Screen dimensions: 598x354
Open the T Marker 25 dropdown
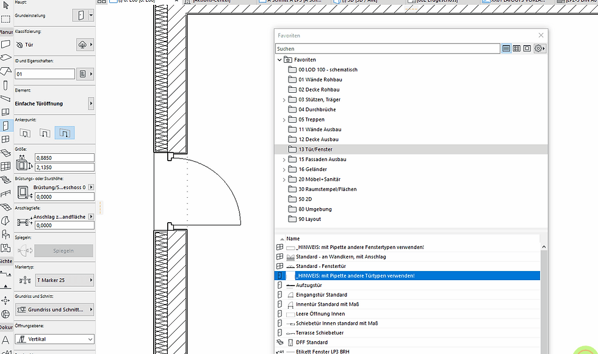(x=65, y=280)
